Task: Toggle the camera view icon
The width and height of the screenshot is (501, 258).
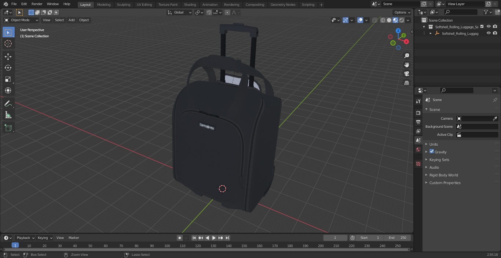Action: coord(406,74)
